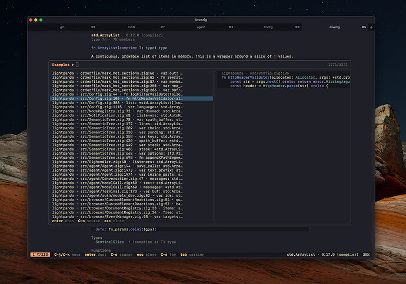This screenshot has height=284, width=406.
Task: Select mark_hot_sections.zig:82 fn rewrit row
Action: (132, 78)
